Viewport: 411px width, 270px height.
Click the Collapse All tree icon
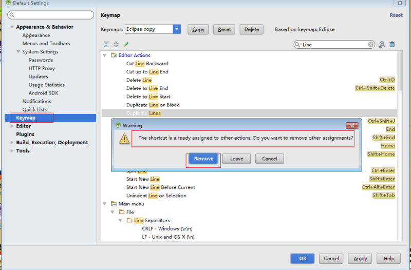[116, 44]
